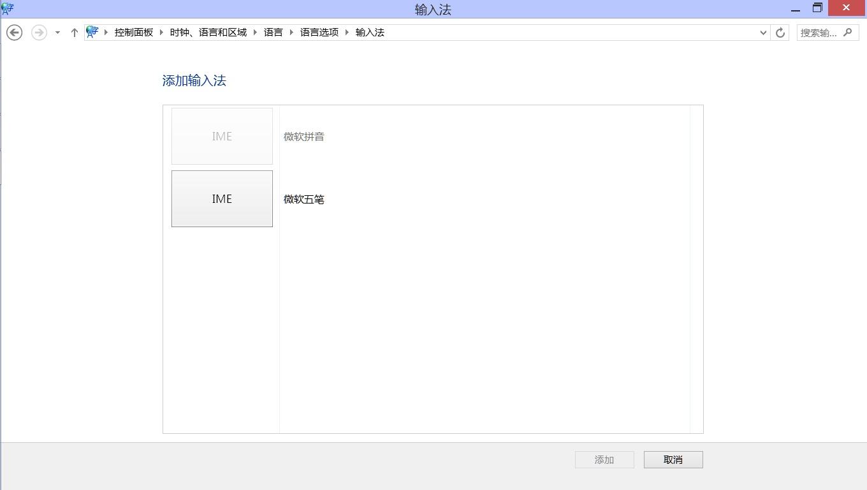The image size is (867, 490).
Task: Go up one level with Up arrow
Action: (74, 33)
